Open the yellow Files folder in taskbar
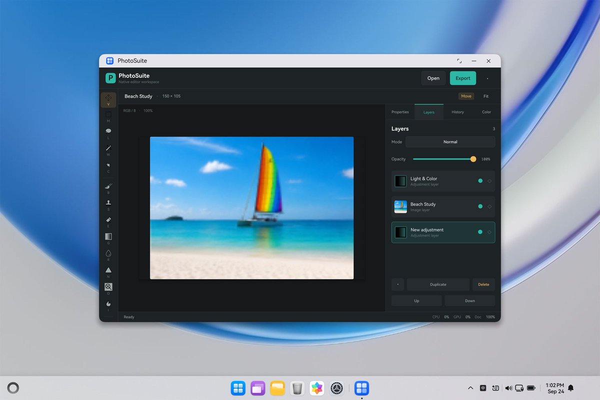600x400 pixels. point(277,388)
